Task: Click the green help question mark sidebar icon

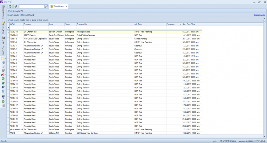Action: tap(3, 101)
